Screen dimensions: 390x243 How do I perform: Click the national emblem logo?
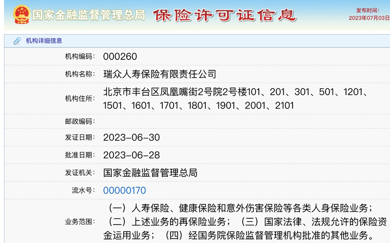21,15
